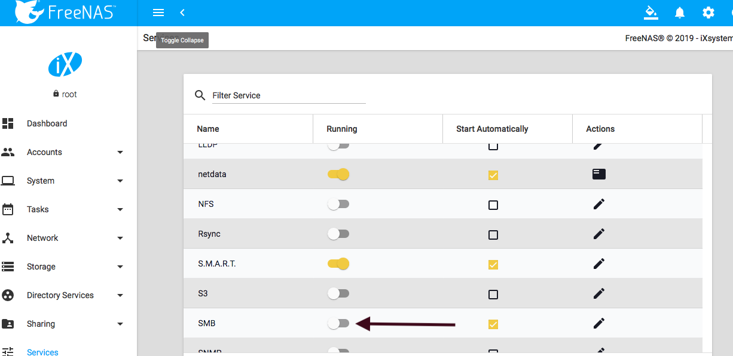Focus the Filter Service search field

[289, 95]
